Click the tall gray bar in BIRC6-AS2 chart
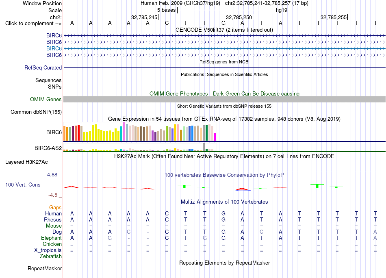386x278 pixels. pos(204,147)
